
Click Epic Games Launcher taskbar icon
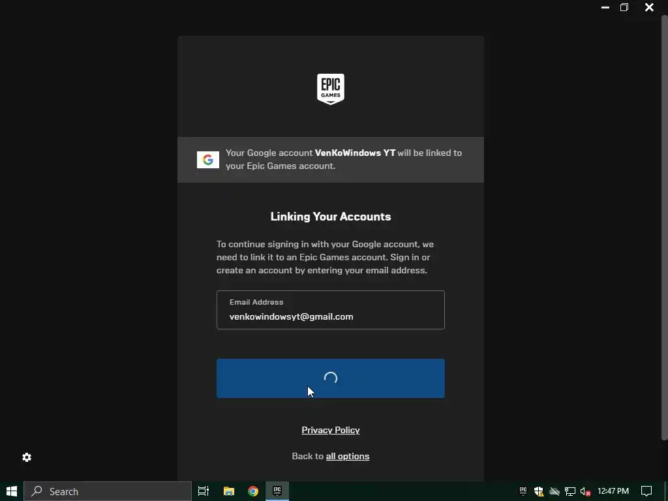click(x=277, y=491)
